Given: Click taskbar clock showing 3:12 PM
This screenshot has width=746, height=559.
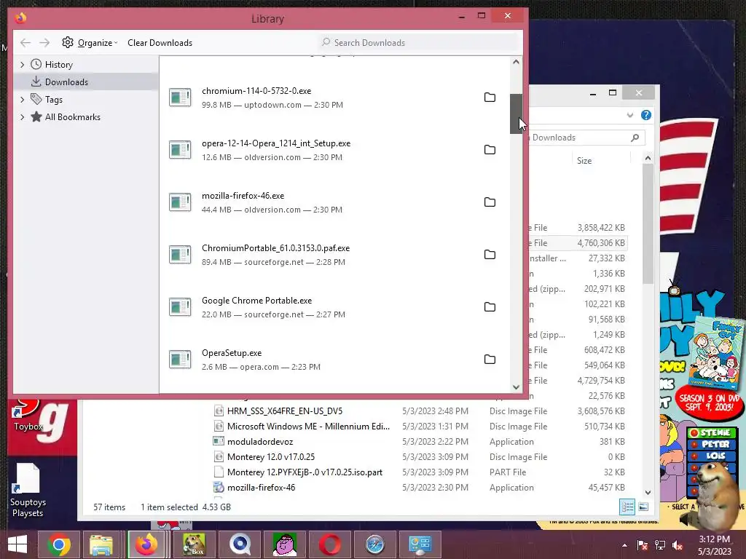Looking at the screenshot, I should pyautogui.click(x=714, y=545).
